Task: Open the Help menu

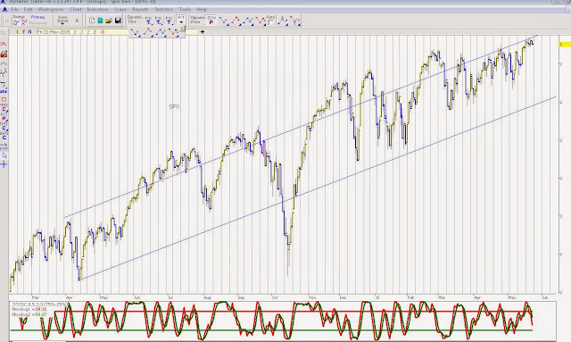Action: click(x=202, y=9)
